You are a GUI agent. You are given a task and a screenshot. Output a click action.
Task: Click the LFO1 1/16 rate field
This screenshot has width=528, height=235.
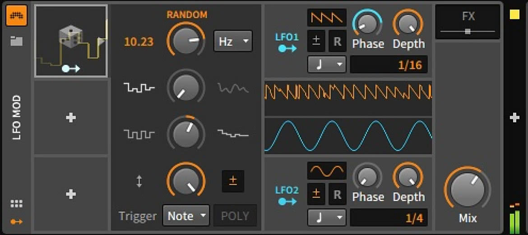[x=389, y=64]
